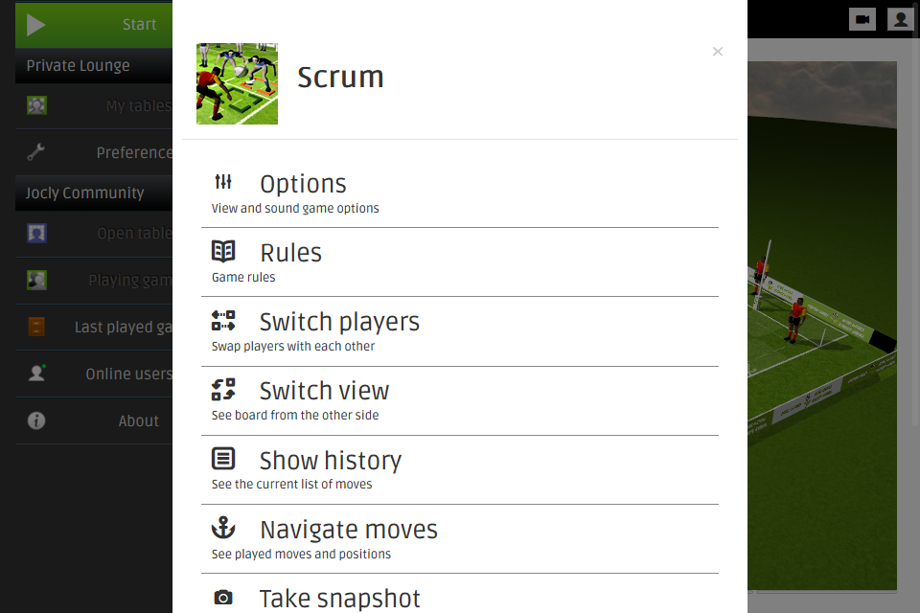Select About in the sidebar
The height and width of the screenshot is (613, 920).
pyautogui.click(x=139, y=420)
